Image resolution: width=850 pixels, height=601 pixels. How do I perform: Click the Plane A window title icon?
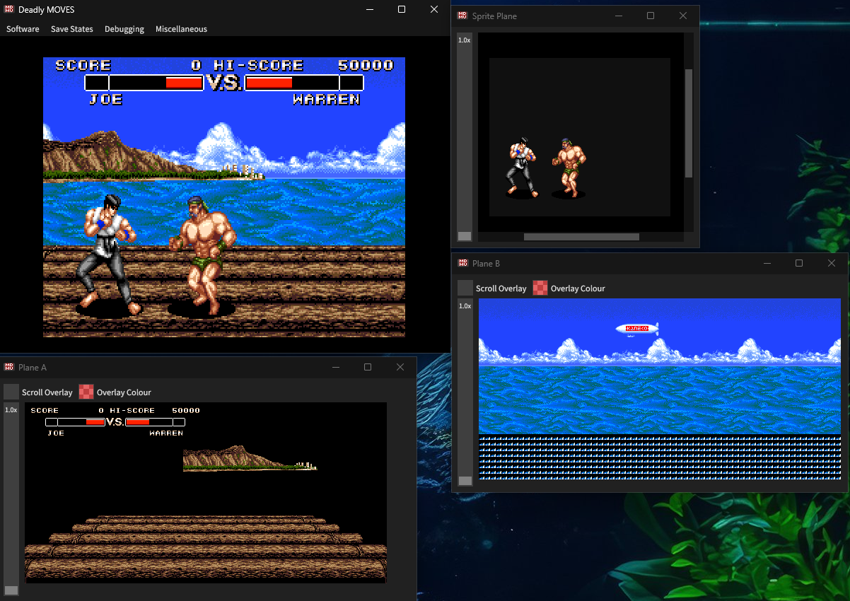8,367
